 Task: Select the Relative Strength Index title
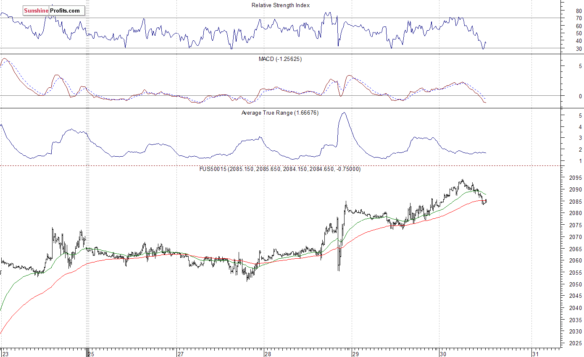click(281, 5)
